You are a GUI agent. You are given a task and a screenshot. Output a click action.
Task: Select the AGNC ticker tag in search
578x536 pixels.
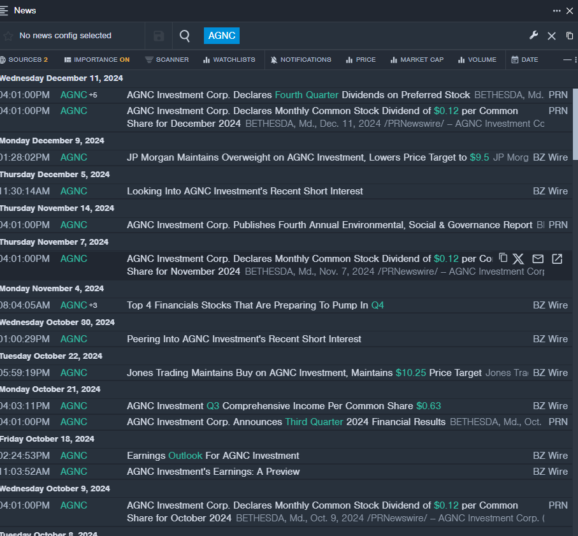pyautogui.click(x=222, y=36)
